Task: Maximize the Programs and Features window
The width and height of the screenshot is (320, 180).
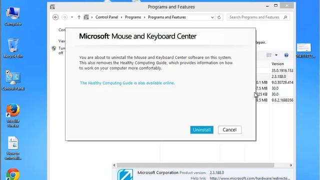Action: click(x=275, y=5)
